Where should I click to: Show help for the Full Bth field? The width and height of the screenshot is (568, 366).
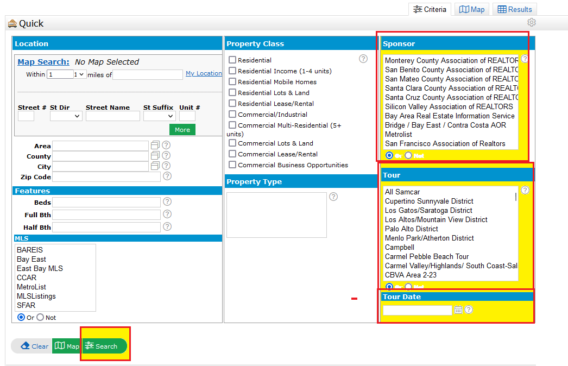(x=167, y=214)
